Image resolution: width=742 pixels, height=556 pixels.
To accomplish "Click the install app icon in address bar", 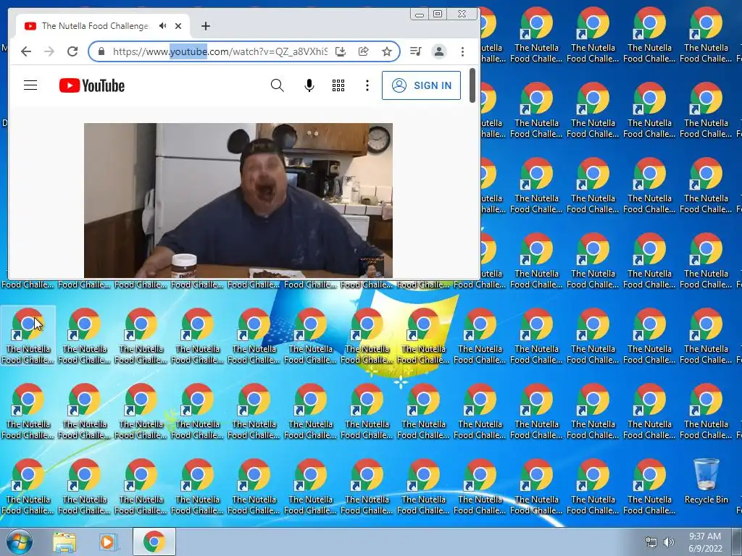I will click(x=341, y=51).
